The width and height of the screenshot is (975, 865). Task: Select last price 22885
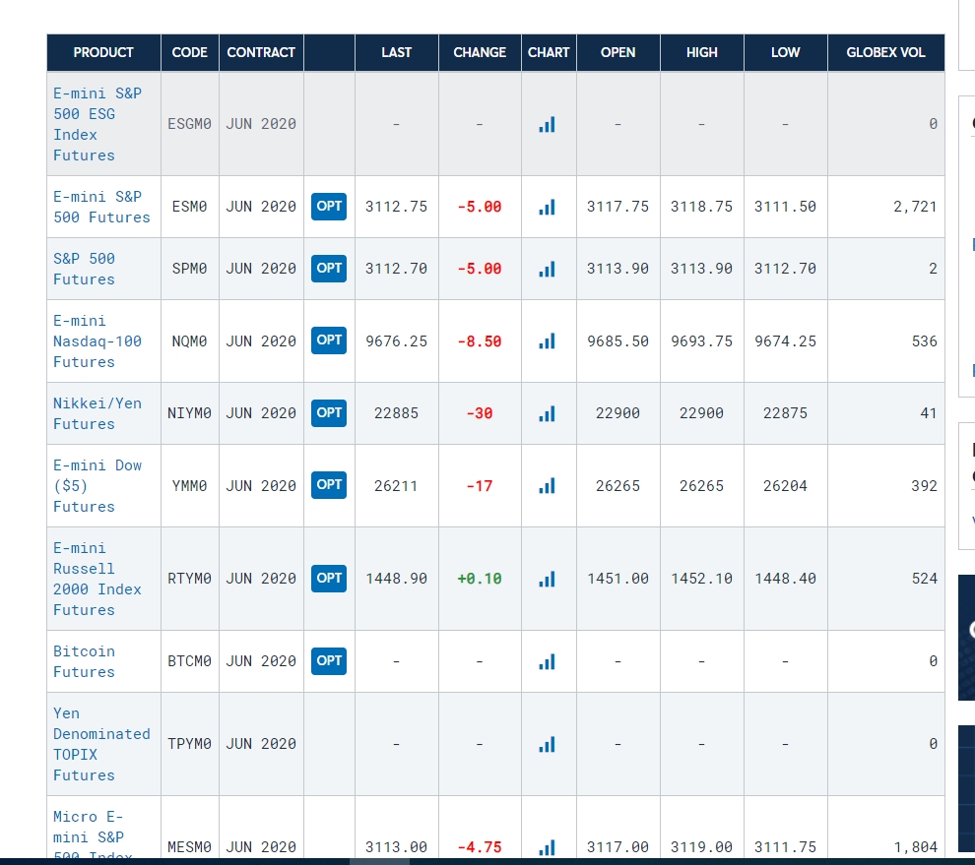(396, 414)
